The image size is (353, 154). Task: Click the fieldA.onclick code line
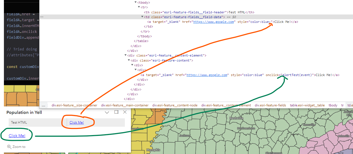click(22, 31)
